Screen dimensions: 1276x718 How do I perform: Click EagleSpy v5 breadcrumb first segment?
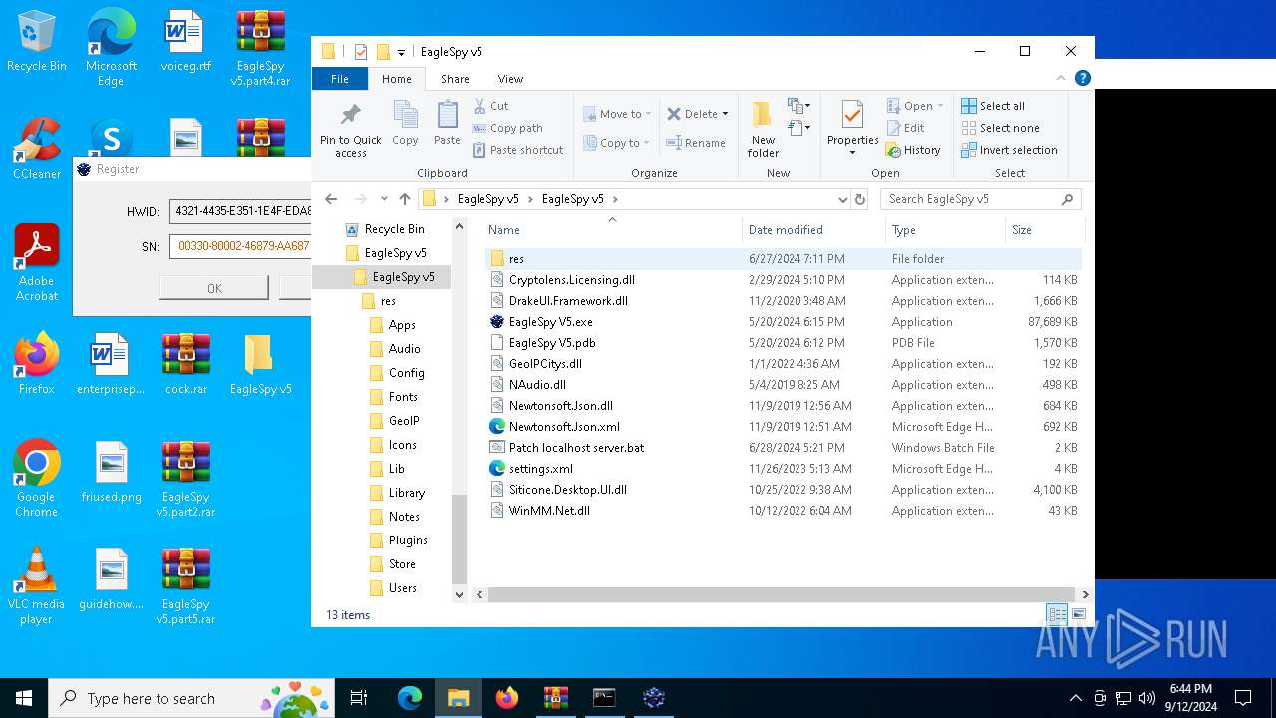tap(487, 199)
